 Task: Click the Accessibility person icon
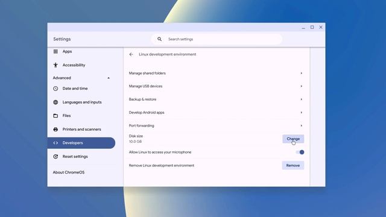pos(55,65)
